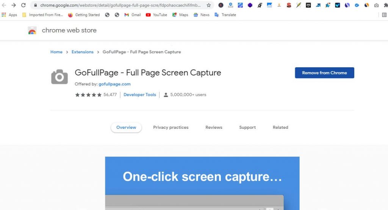388x210 pixels.
Task: Click the 'chrome web store' header text
Action: coord(69,30)
